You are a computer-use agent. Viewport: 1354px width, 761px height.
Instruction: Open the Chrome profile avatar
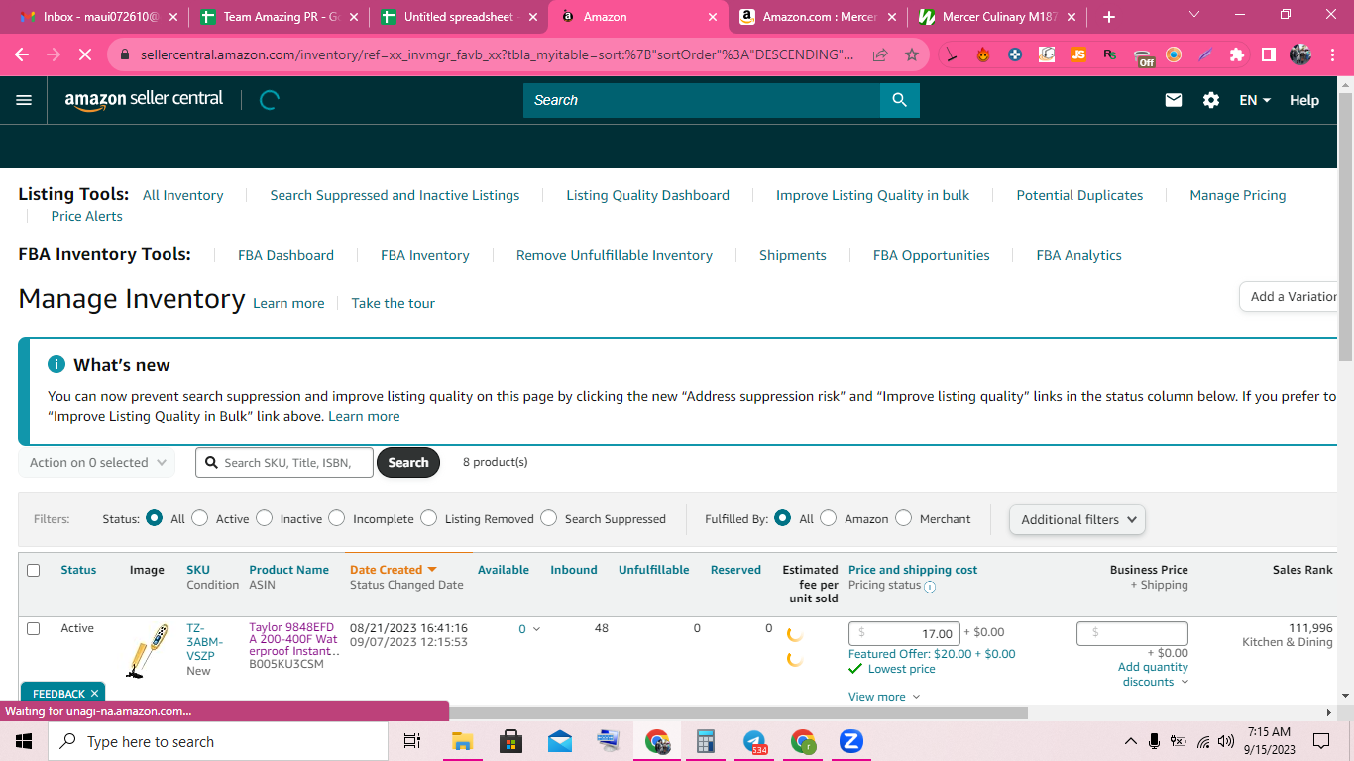(1300, 55)
